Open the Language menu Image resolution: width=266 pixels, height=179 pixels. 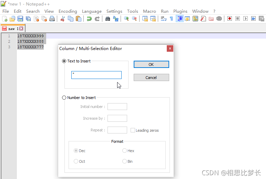(x=92, y=11)
